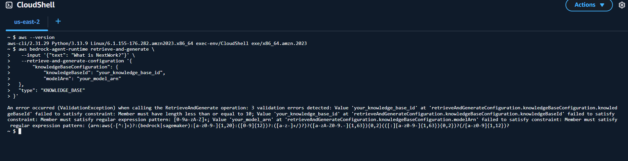Click the CloudShell terminal logo icon
This screenshot has height=161, width=628.
(9, 5)
